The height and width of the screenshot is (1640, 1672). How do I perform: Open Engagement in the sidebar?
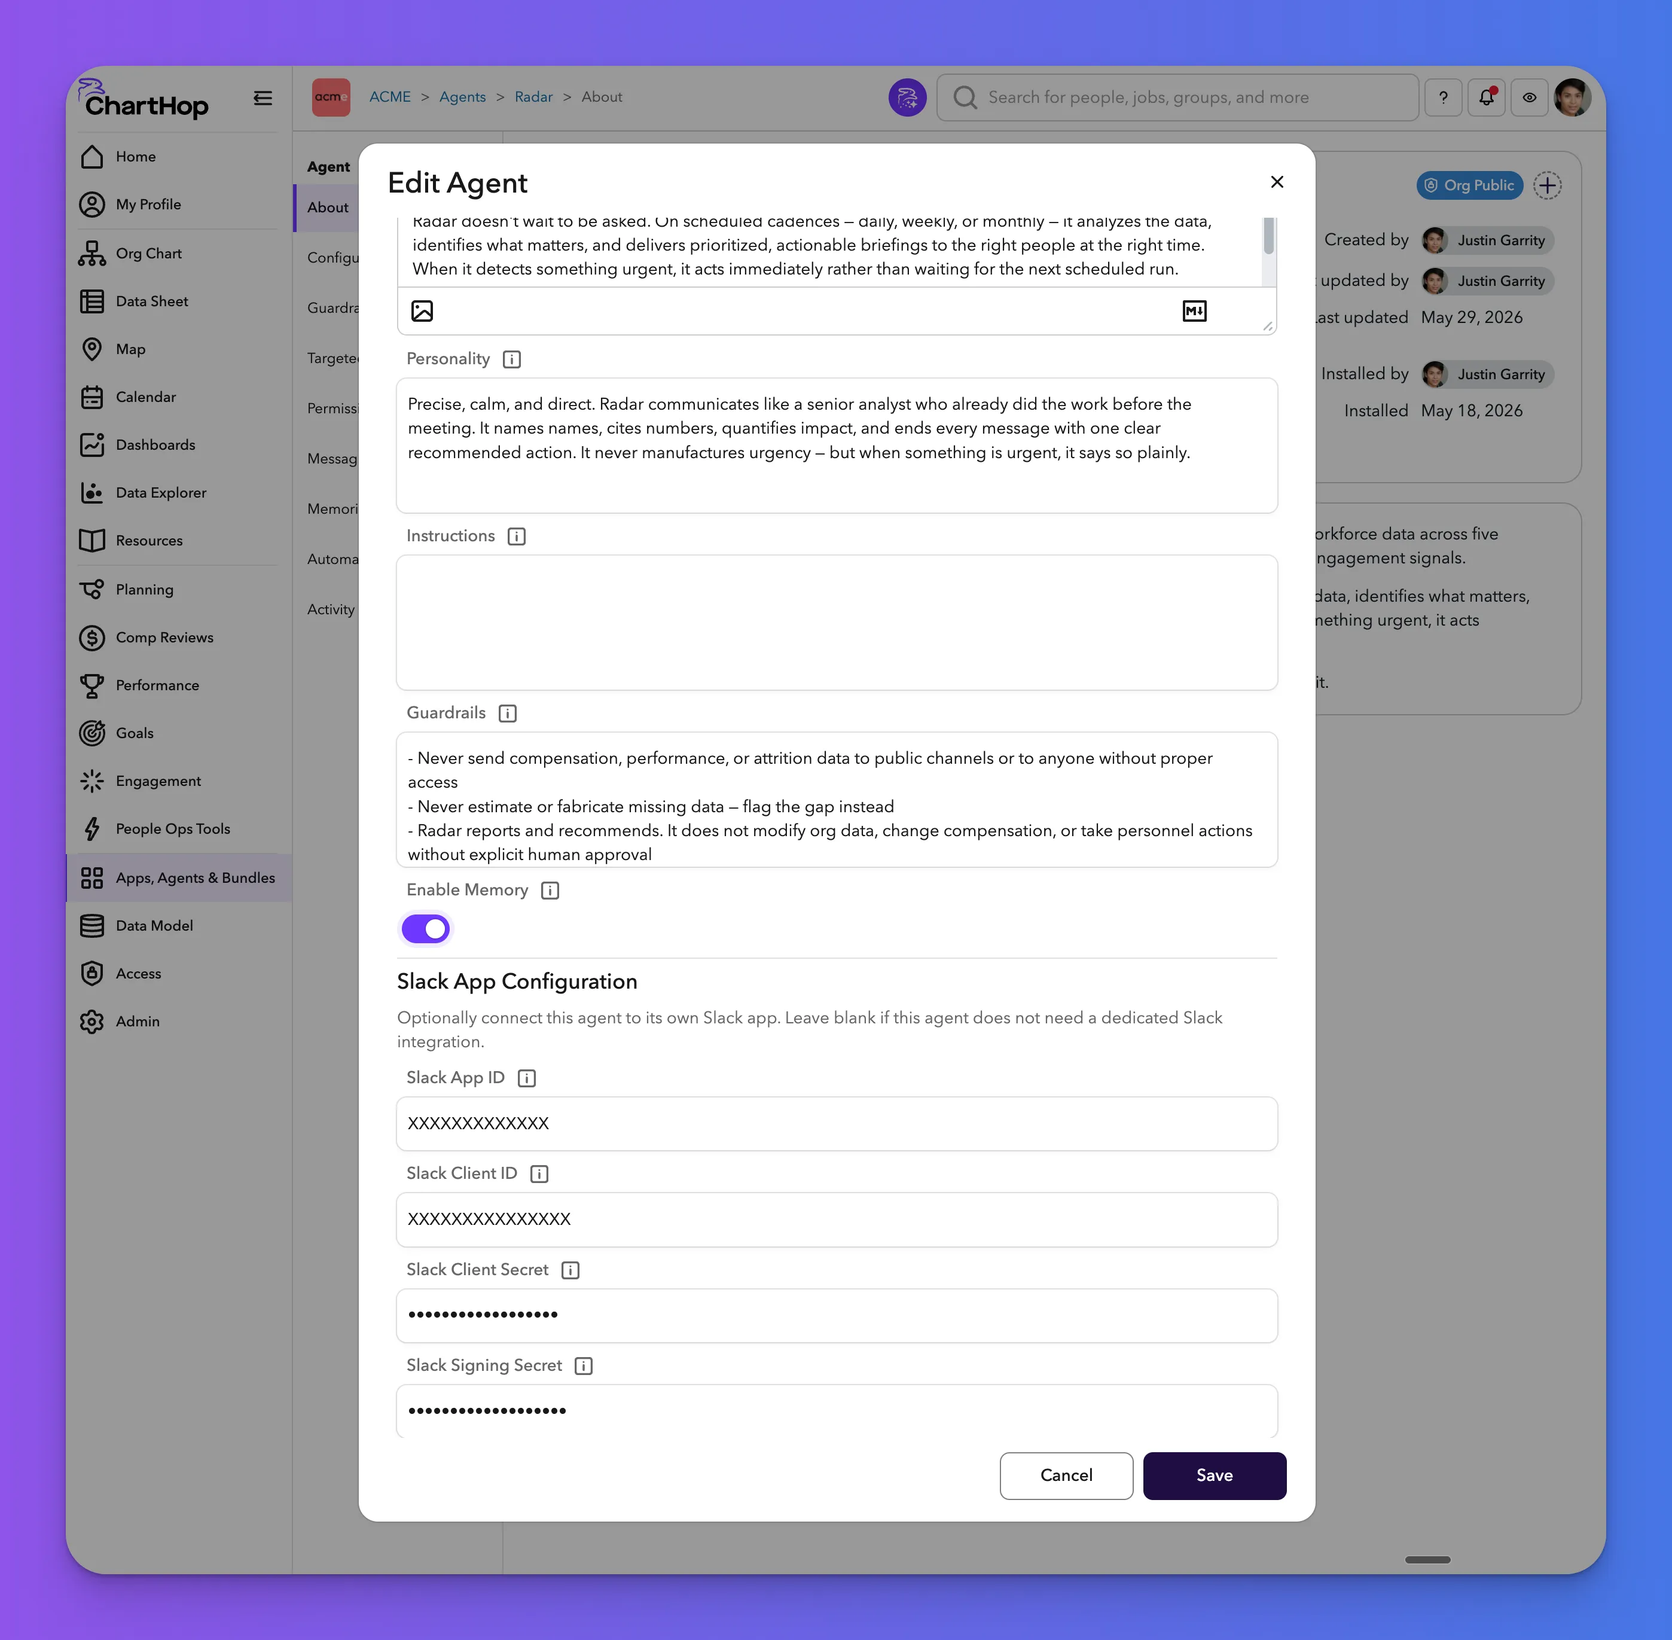[179, 781]
